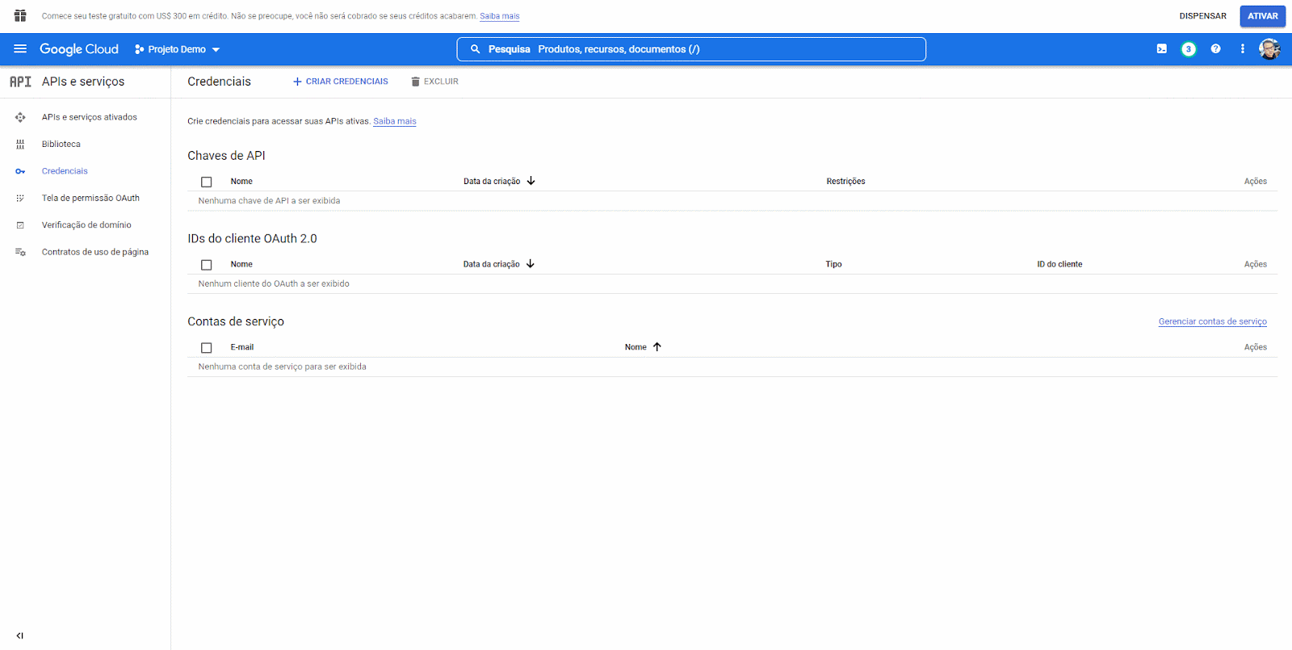Open Saiba mais link in trial banner
This screenshot has height=650, width=1292.
pyautogui.click(x=500, y=16)
